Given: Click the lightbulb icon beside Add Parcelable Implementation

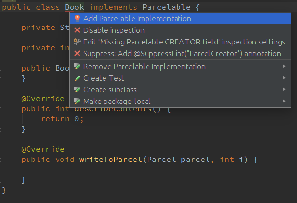Looking at the screenshot, I should [77, 19].
